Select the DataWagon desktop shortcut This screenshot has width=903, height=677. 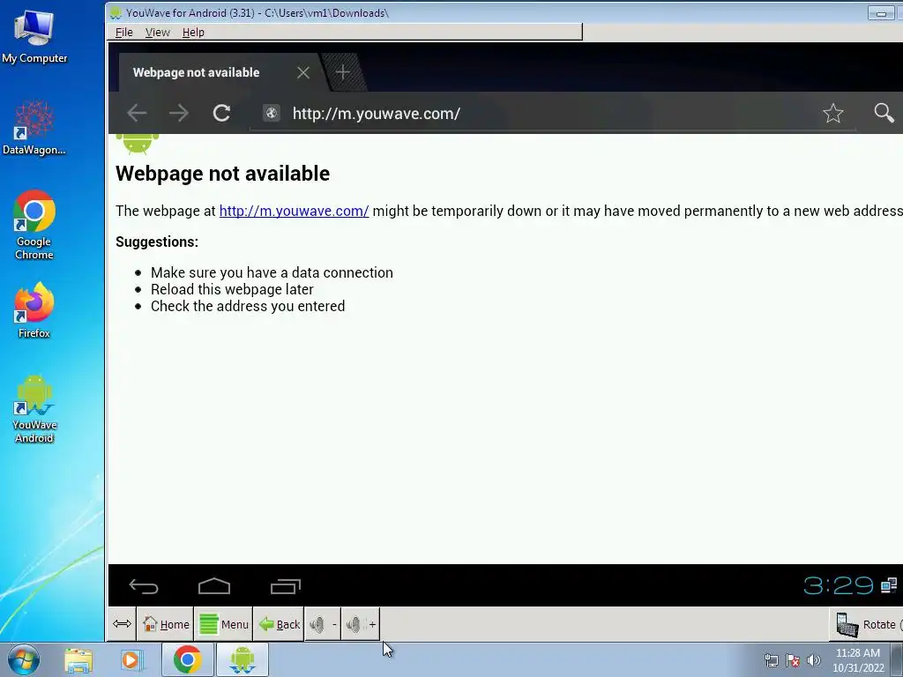(34, 128)
